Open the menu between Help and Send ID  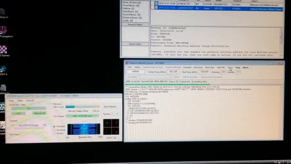pyautogui.click(x=20, y=101)
